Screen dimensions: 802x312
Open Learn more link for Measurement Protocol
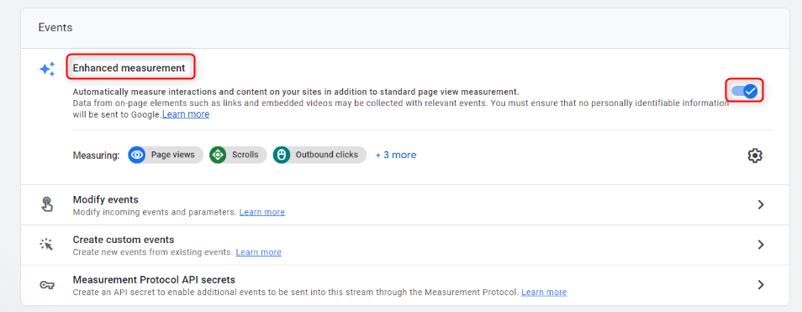pyautogui.click(x=544, y=293)
